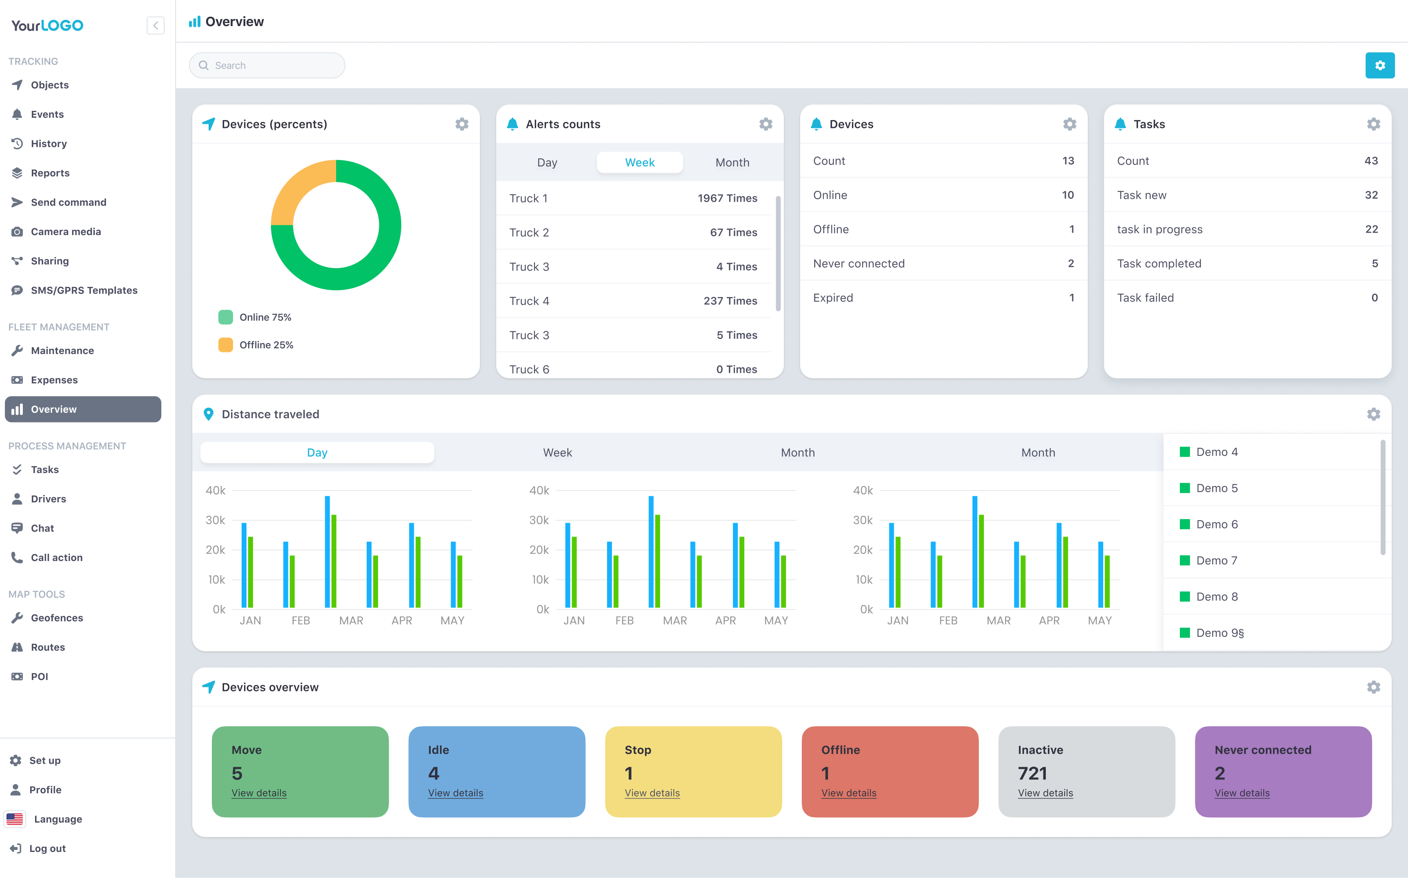Open settings gear on Alerts counts card

765,124
